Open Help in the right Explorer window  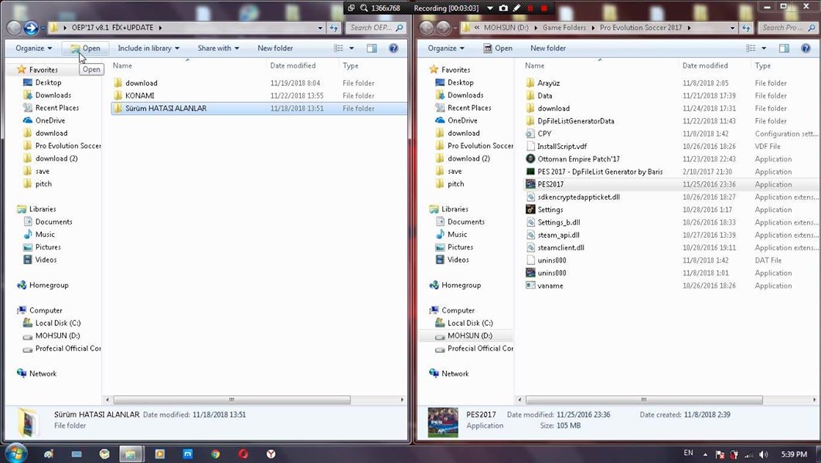806,48
